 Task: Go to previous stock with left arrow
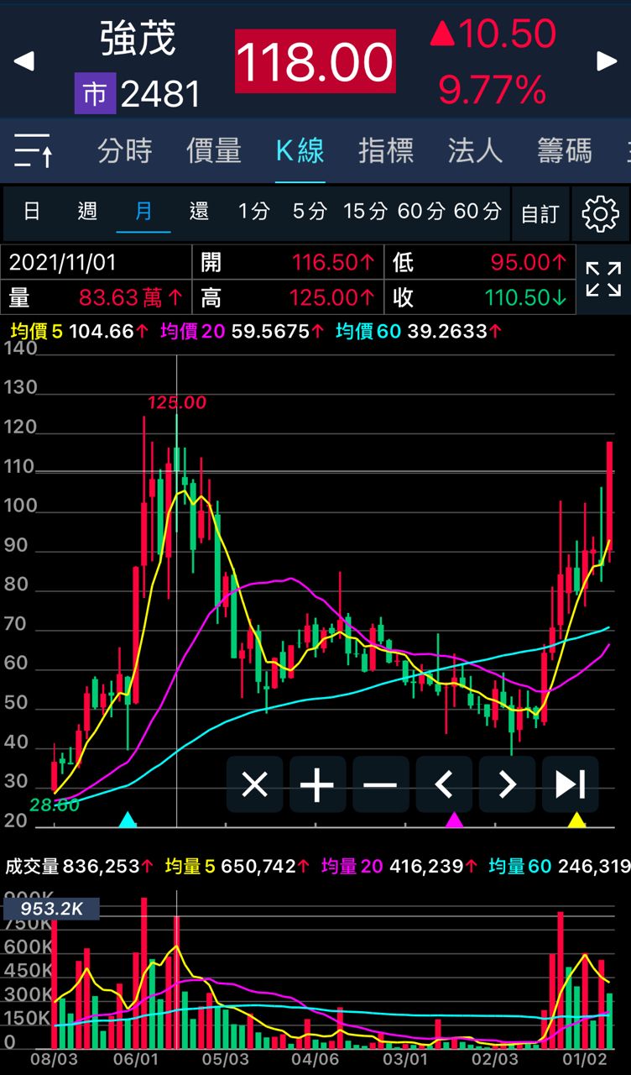click(24, 60)
